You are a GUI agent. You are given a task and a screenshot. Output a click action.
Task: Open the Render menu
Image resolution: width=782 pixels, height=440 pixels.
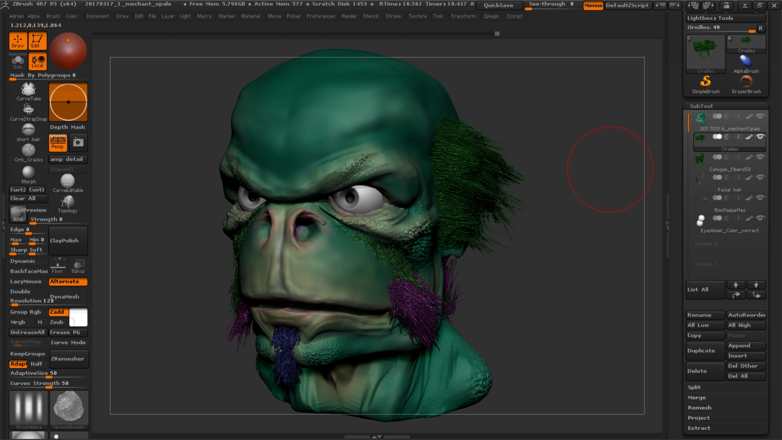[x=349, y=16]
